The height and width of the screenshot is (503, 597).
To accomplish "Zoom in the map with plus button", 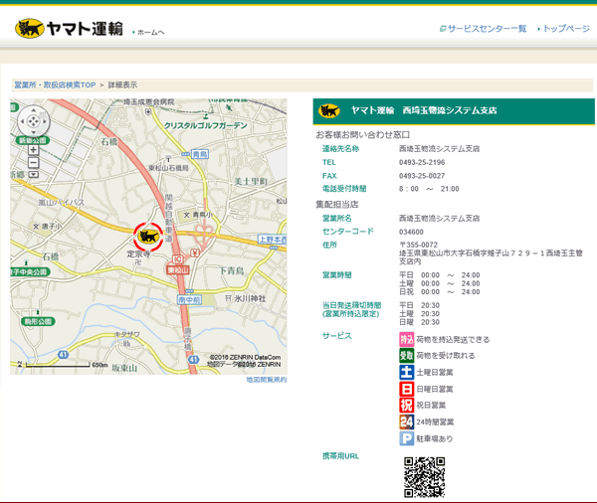I will [33, 150].
